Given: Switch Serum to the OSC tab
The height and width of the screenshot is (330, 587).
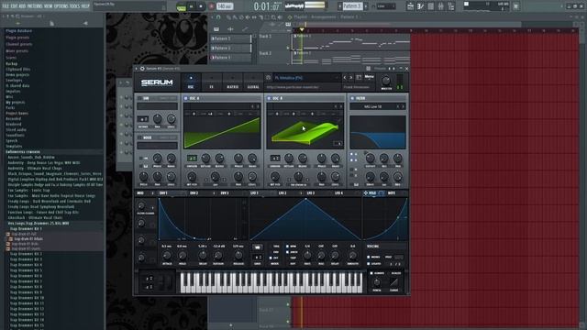Looking at the screenshot, I should pos(191,82).
